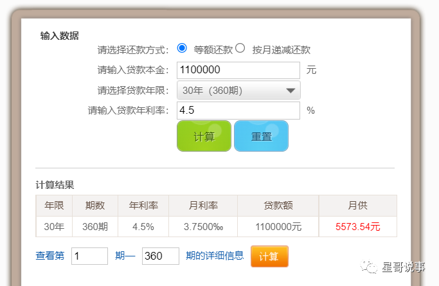Click the green 计算 button
Image resolution: width=439 pixels, height=286 pixels.
pyautogui.click(x=204, y=136)
